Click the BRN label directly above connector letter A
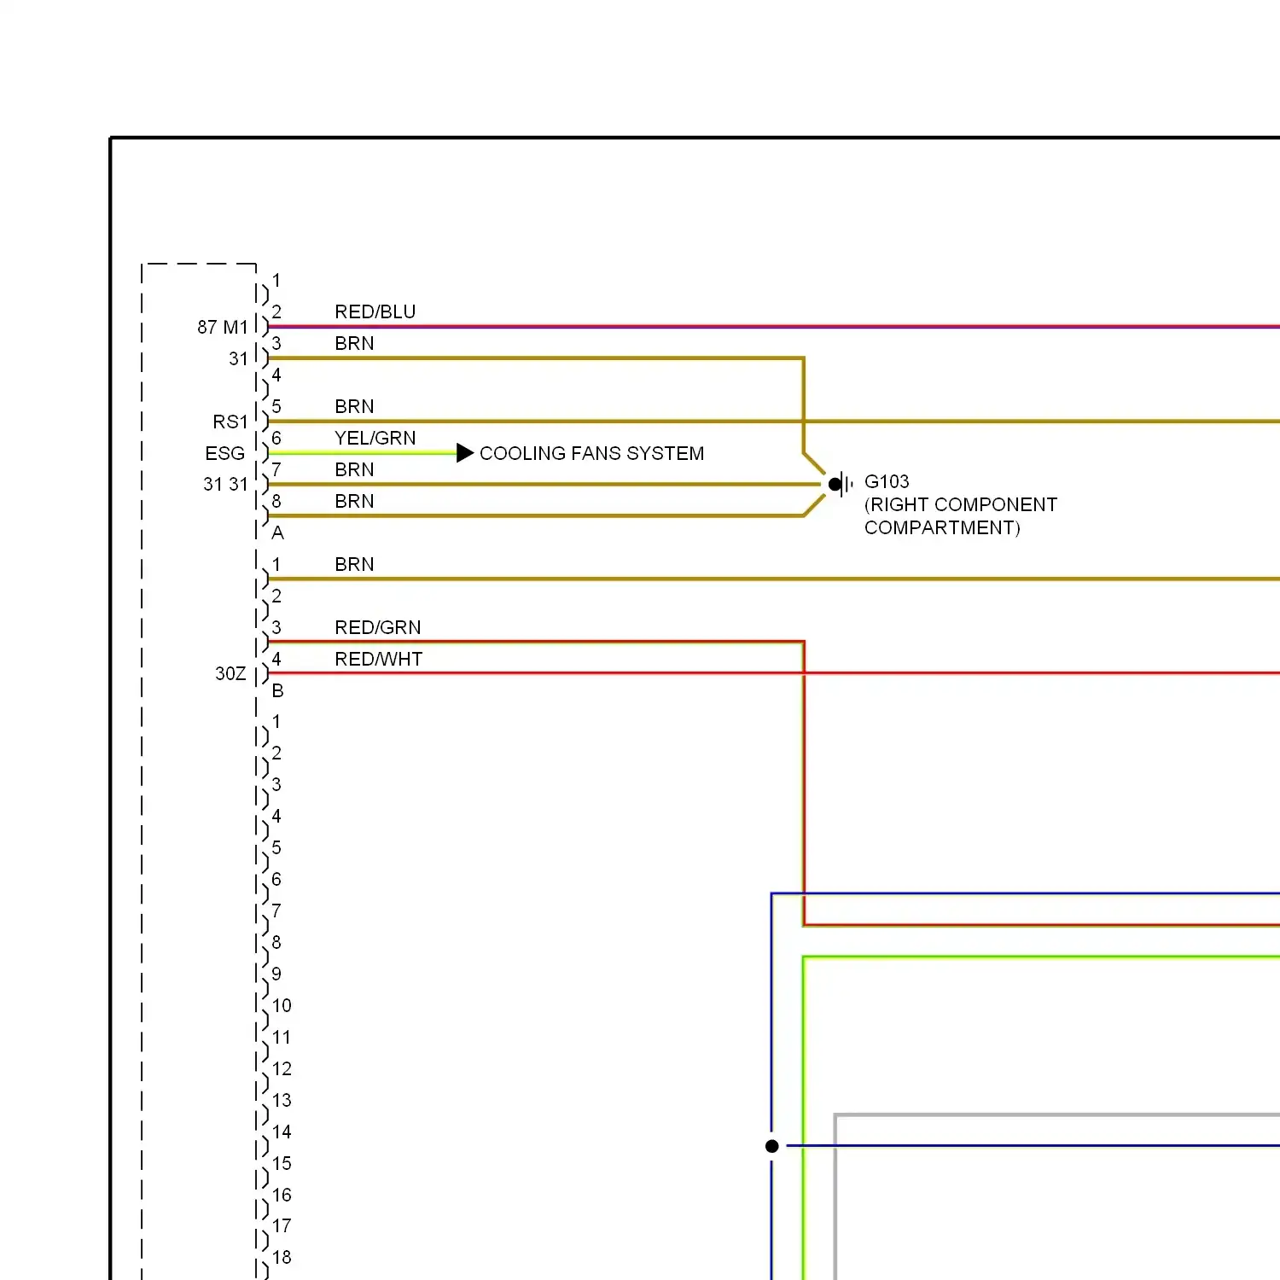Viewport: 1280px width, 1280px height. (x=354, y=501)
